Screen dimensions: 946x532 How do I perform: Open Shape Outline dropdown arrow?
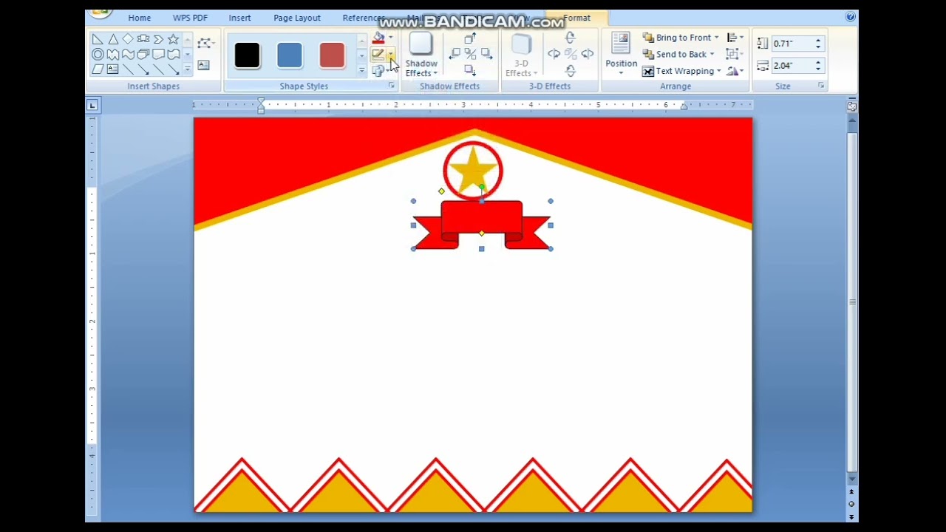390,54
